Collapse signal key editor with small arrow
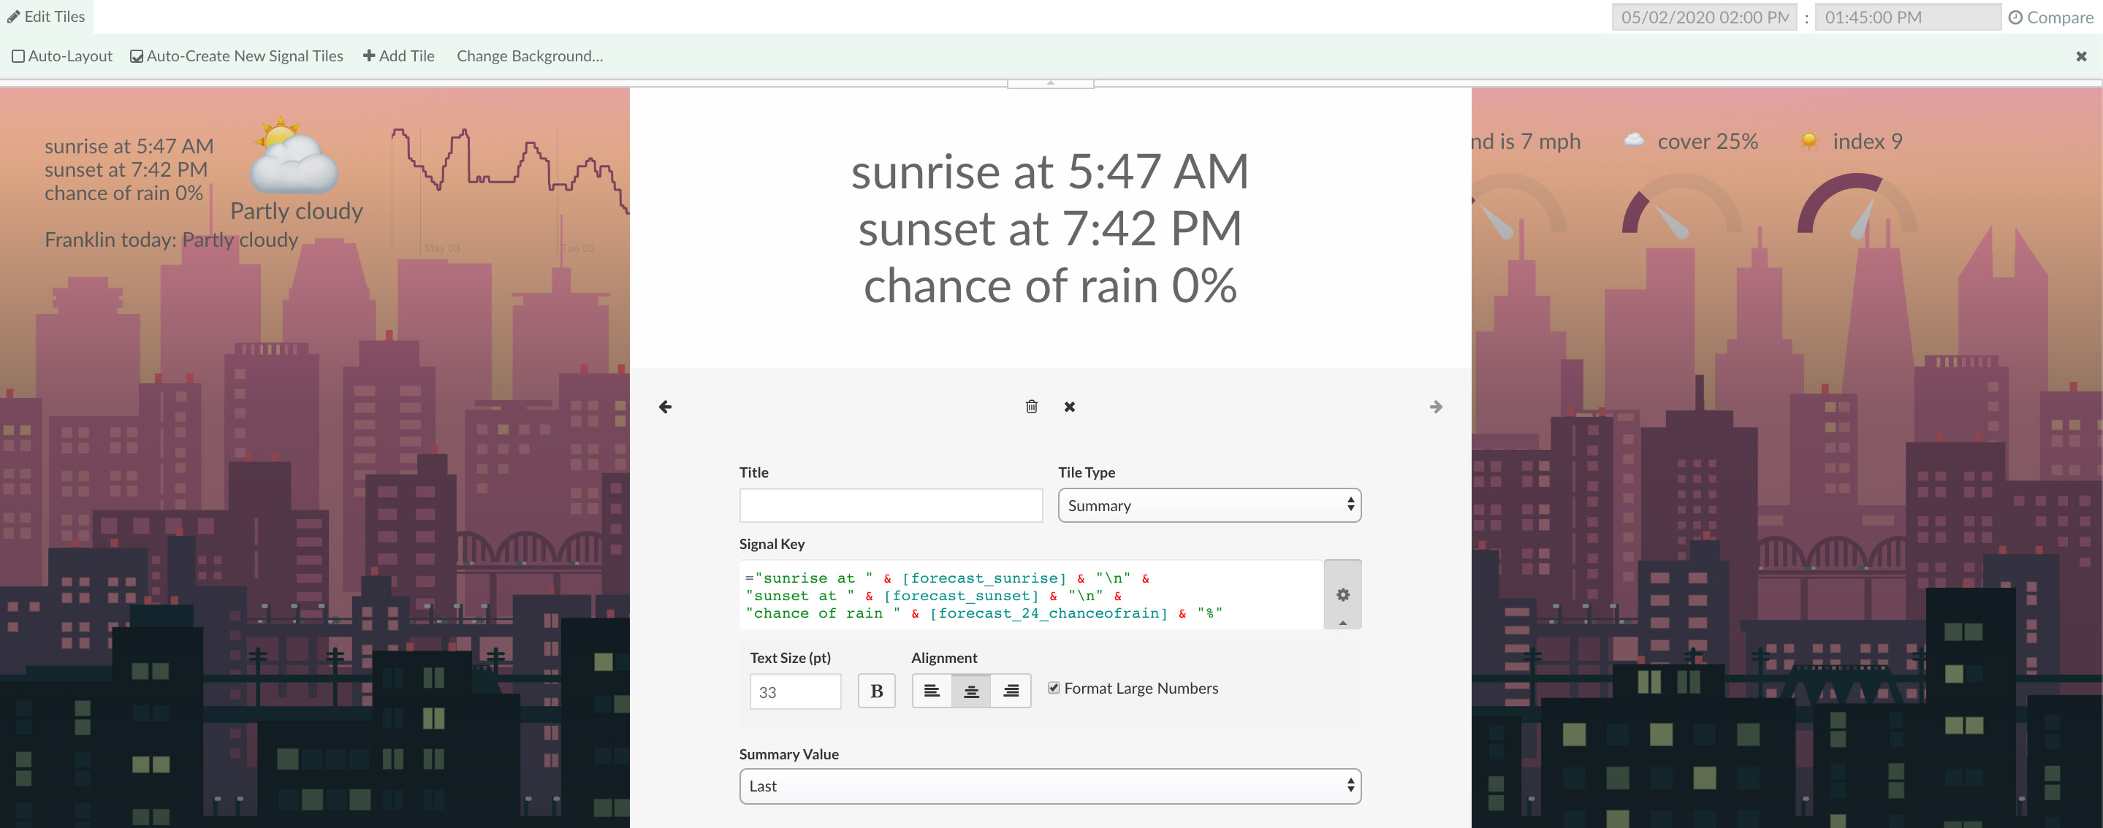The width and height of the screenshot is (2103, 828). 1342,622
